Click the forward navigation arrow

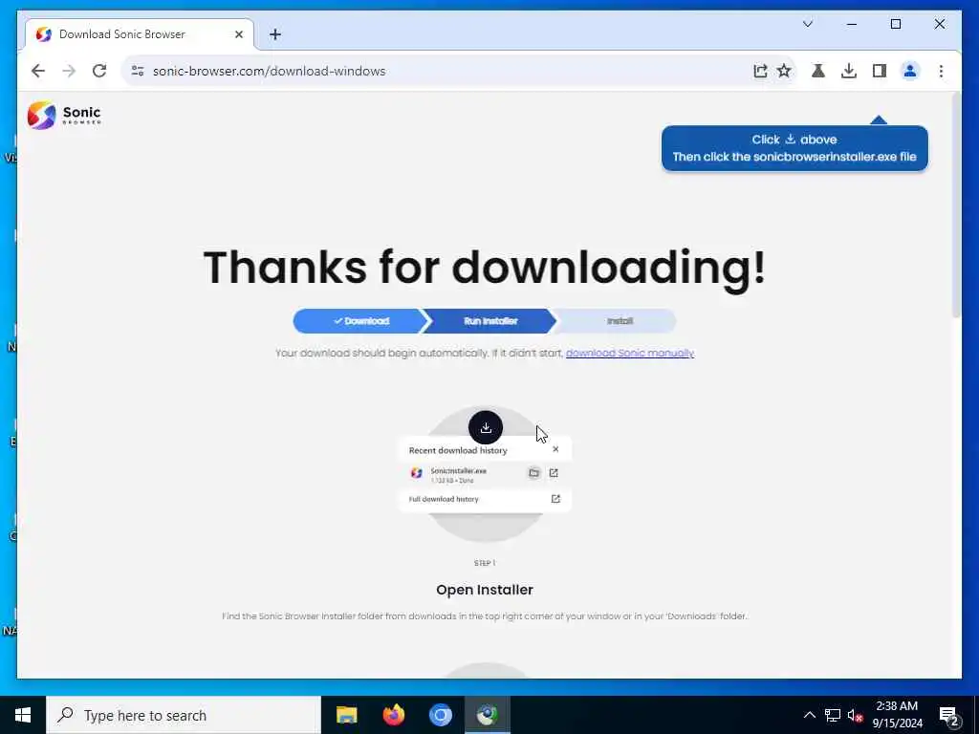tap(69, 71)
